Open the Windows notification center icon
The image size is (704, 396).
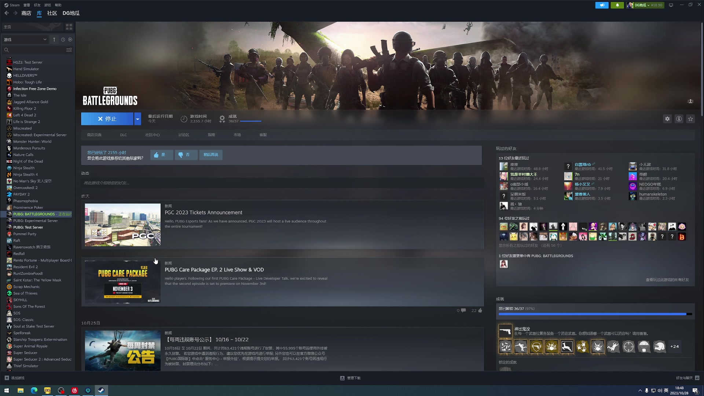(695, 390)
